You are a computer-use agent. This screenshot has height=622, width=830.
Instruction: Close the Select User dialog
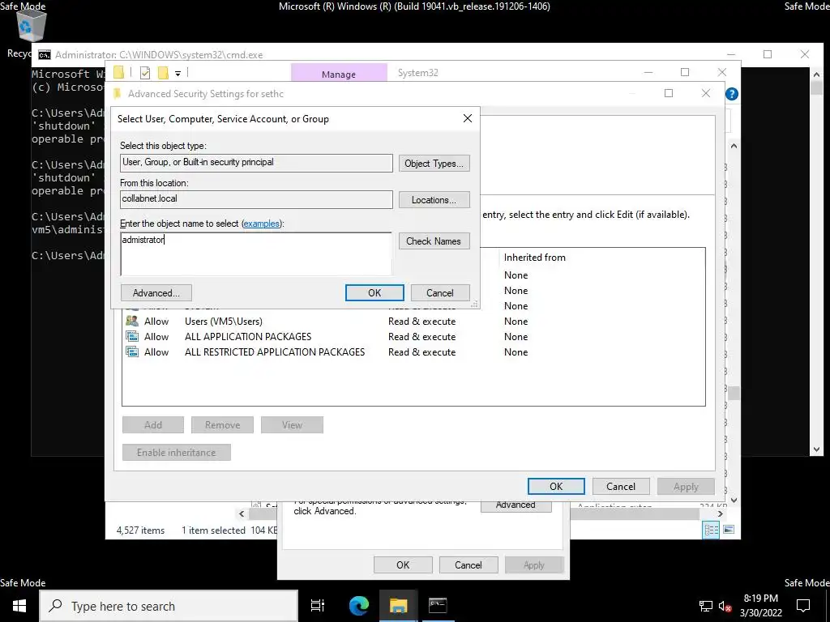pyautogui.click(x=468, y=118)
